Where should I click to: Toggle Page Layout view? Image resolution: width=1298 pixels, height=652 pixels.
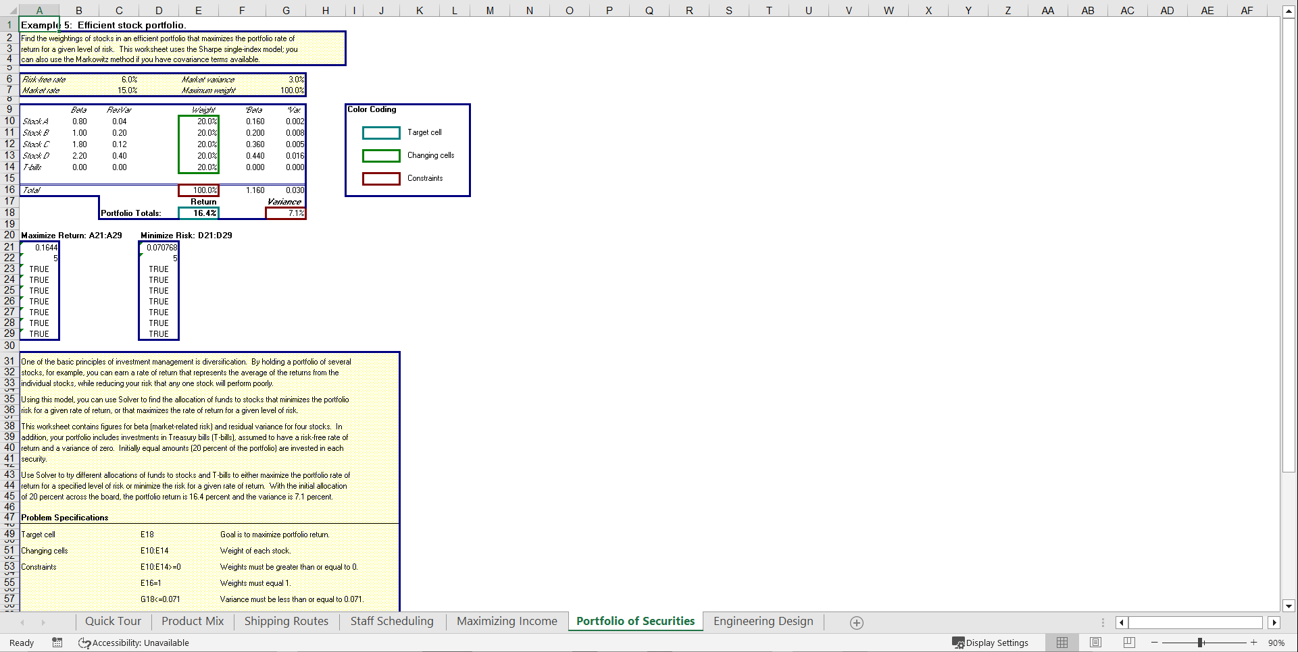pos(1095,643)
